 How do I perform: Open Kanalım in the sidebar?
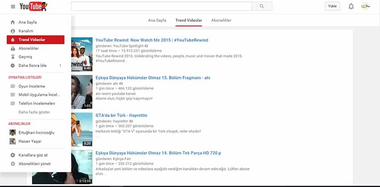25,31
